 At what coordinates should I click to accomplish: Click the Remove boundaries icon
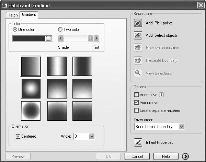coord(138,48)
